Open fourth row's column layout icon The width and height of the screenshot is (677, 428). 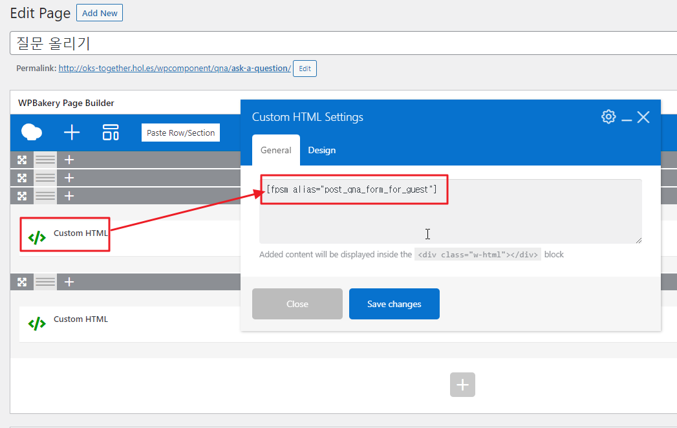45,282
